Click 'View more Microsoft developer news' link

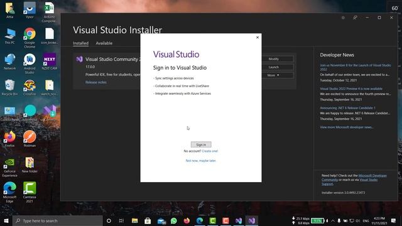pos(347,127)
